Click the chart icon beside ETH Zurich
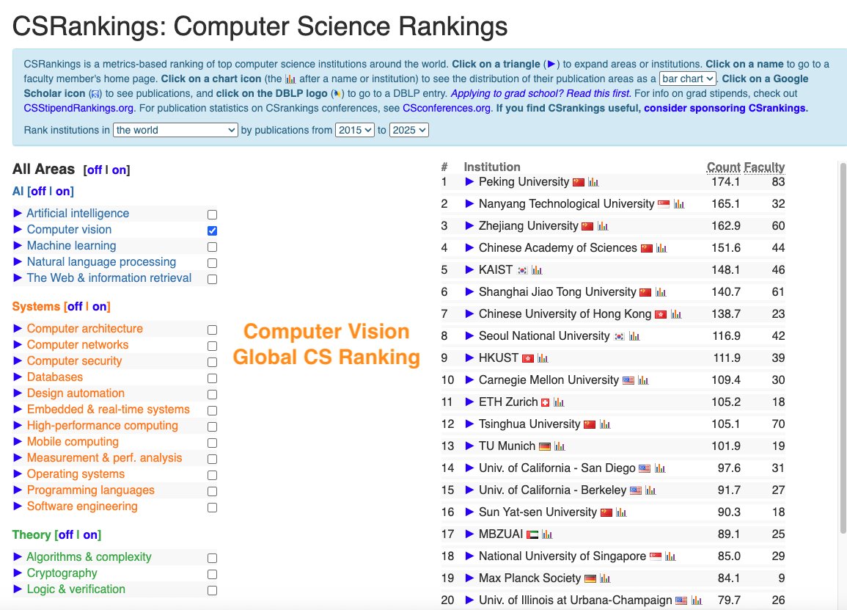The image size is (847, 610). pyautogui.click(x=559, y=402)
